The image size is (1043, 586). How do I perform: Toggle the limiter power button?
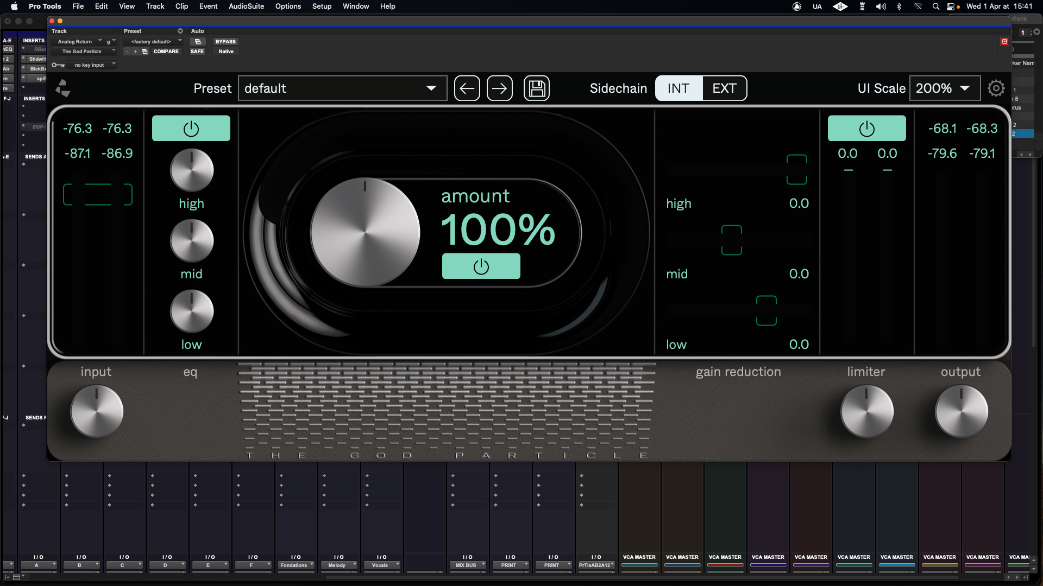tap(866, 128)
